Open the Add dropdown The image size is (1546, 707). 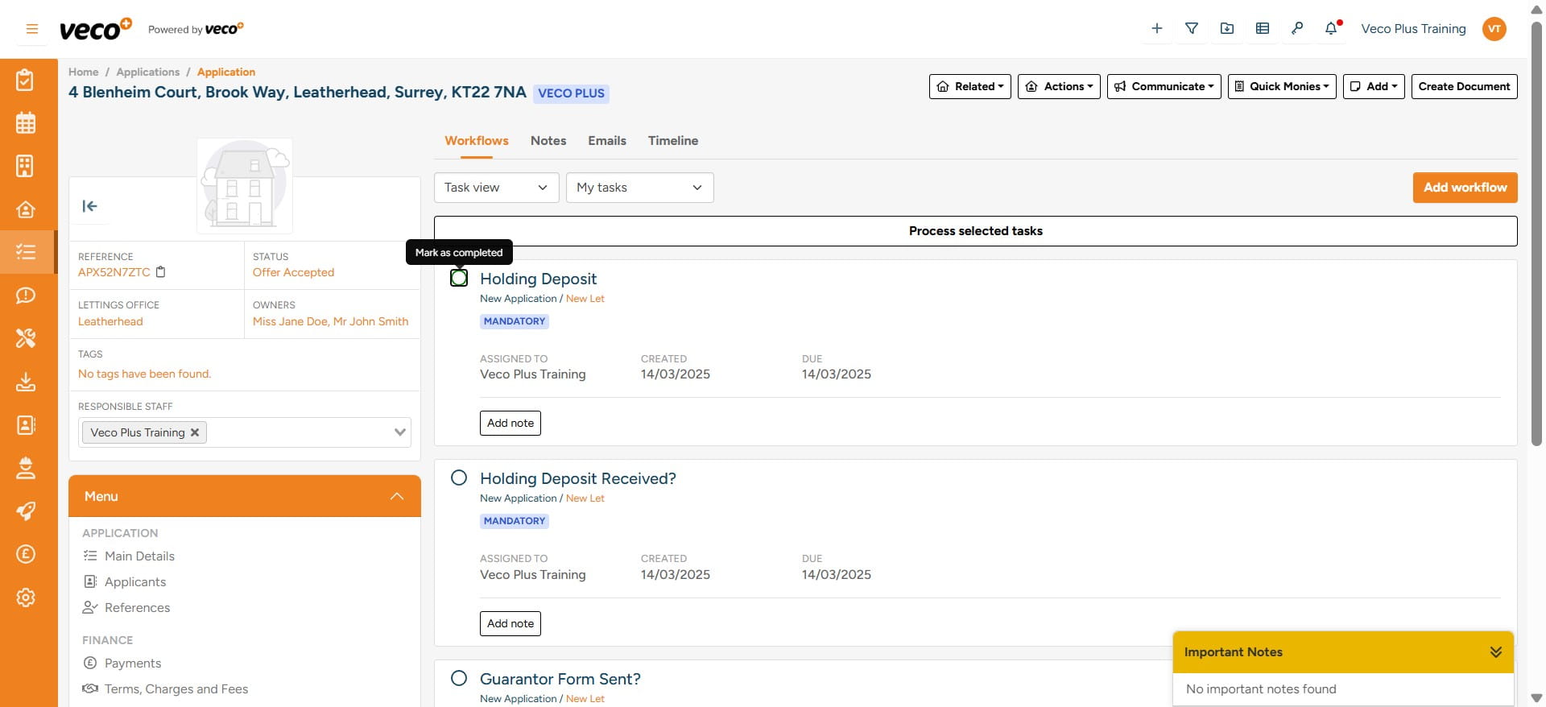point(1374,86)
